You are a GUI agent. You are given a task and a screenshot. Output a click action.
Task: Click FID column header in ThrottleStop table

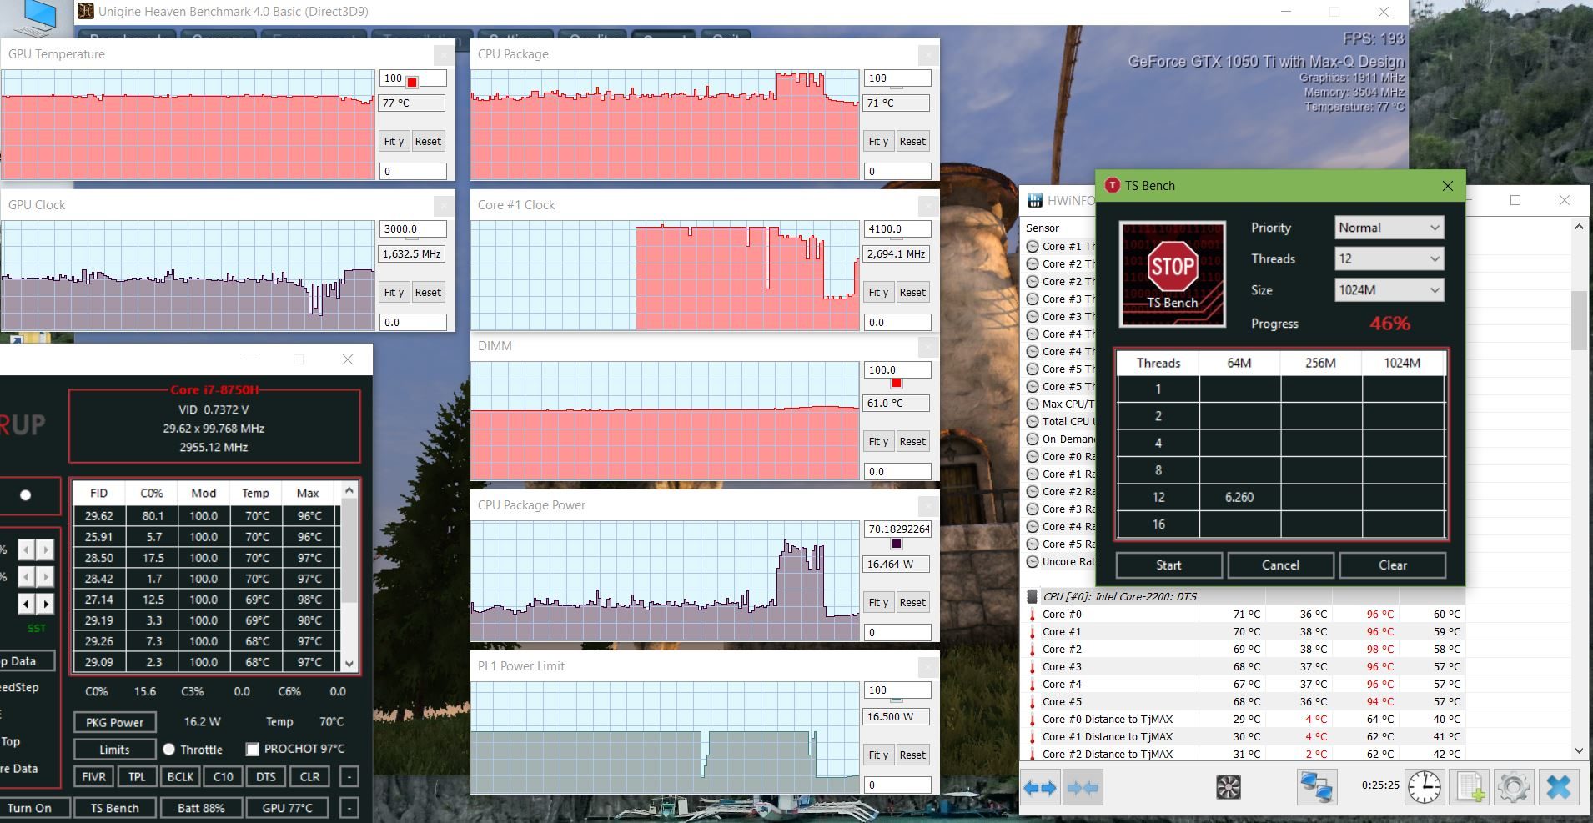pyautogui.click(x=98, y=493)
